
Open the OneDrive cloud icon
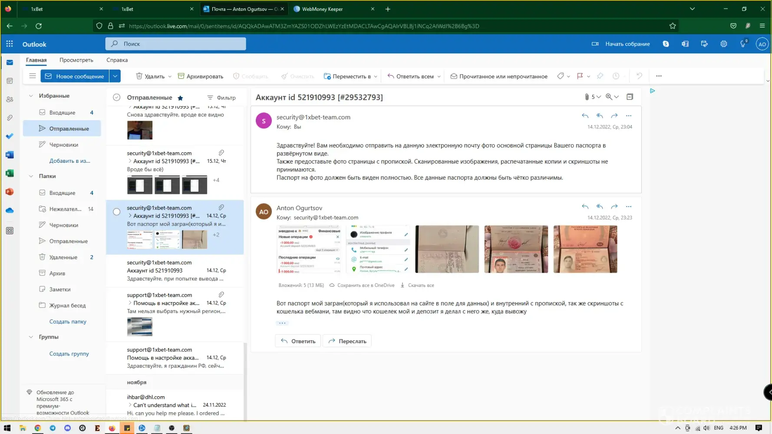[10, 210]
